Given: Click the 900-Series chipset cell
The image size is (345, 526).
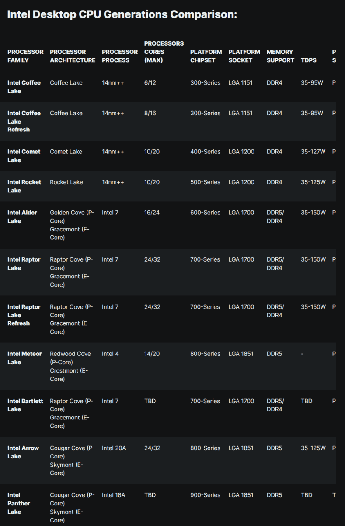Looking at the screenshot, I should click(205, 495).
